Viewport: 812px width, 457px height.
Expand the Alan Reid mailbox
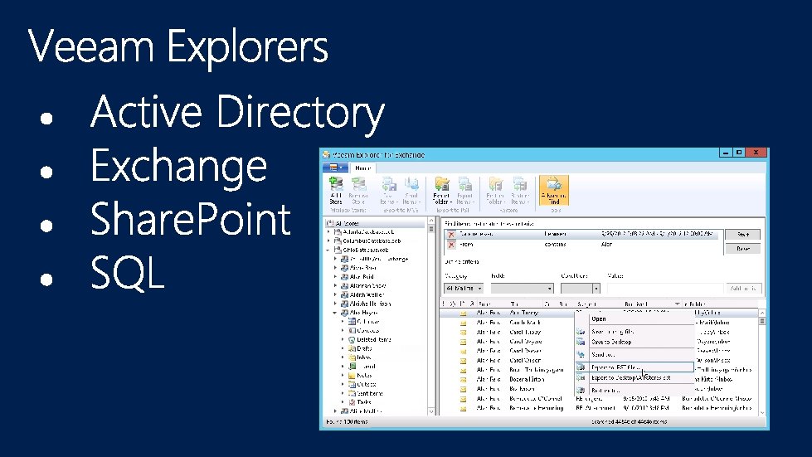pos(335,277)
